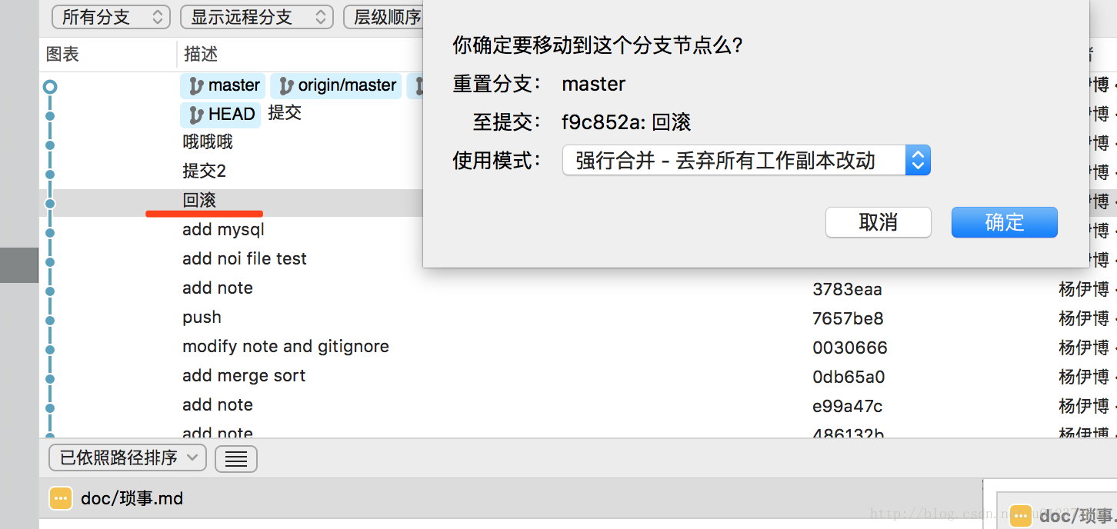
Task: Click the 确定 confirm button
Action: 1004,222
